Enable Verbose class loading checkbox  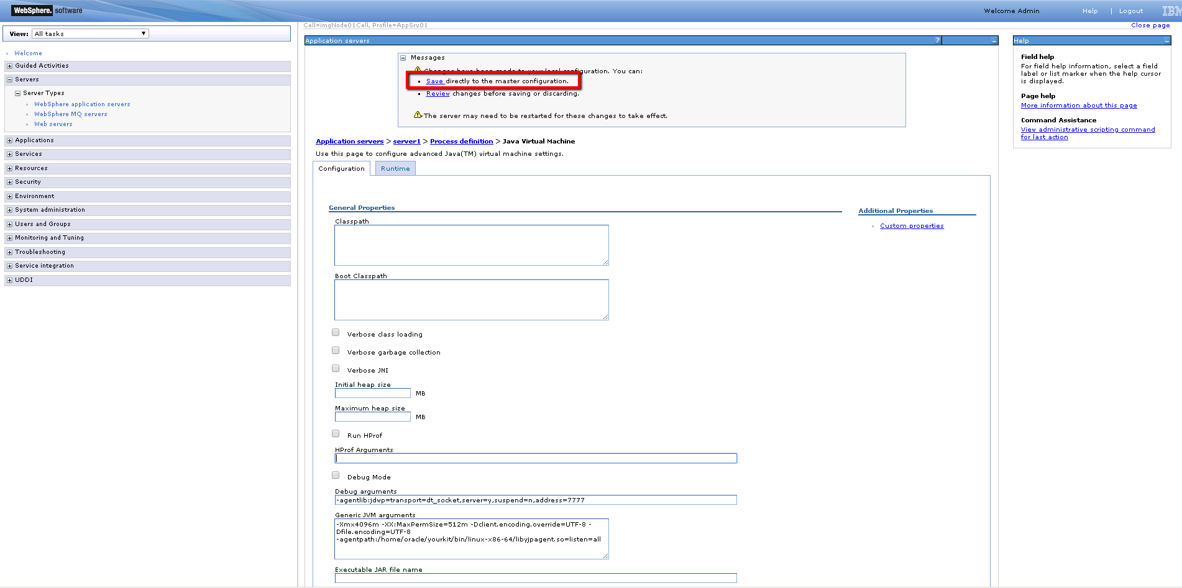click(x=336, y=333)
